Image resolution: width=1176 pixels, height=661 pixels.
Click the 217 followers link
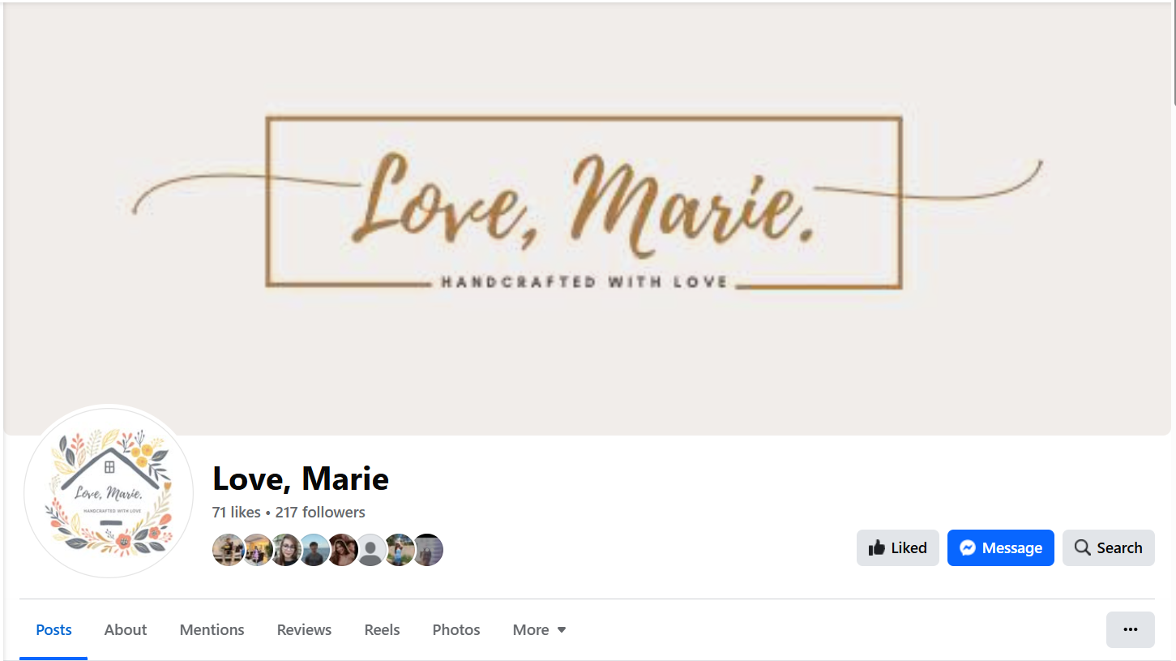[x=320, y=513]
